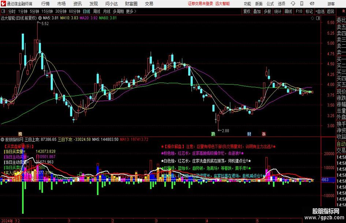The image size is (346, 223).
Task: Click the 跌 marker below the chart
Action: coord(213,134)
